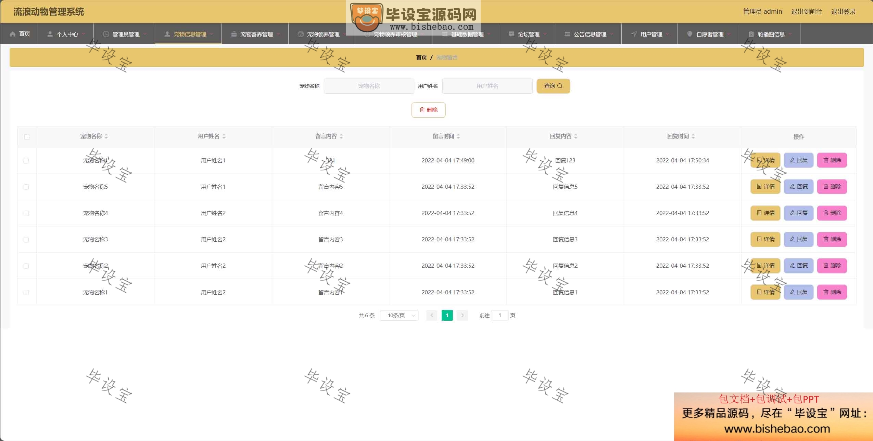Click 回复 for the 回复信息1 row

point(798,292)
